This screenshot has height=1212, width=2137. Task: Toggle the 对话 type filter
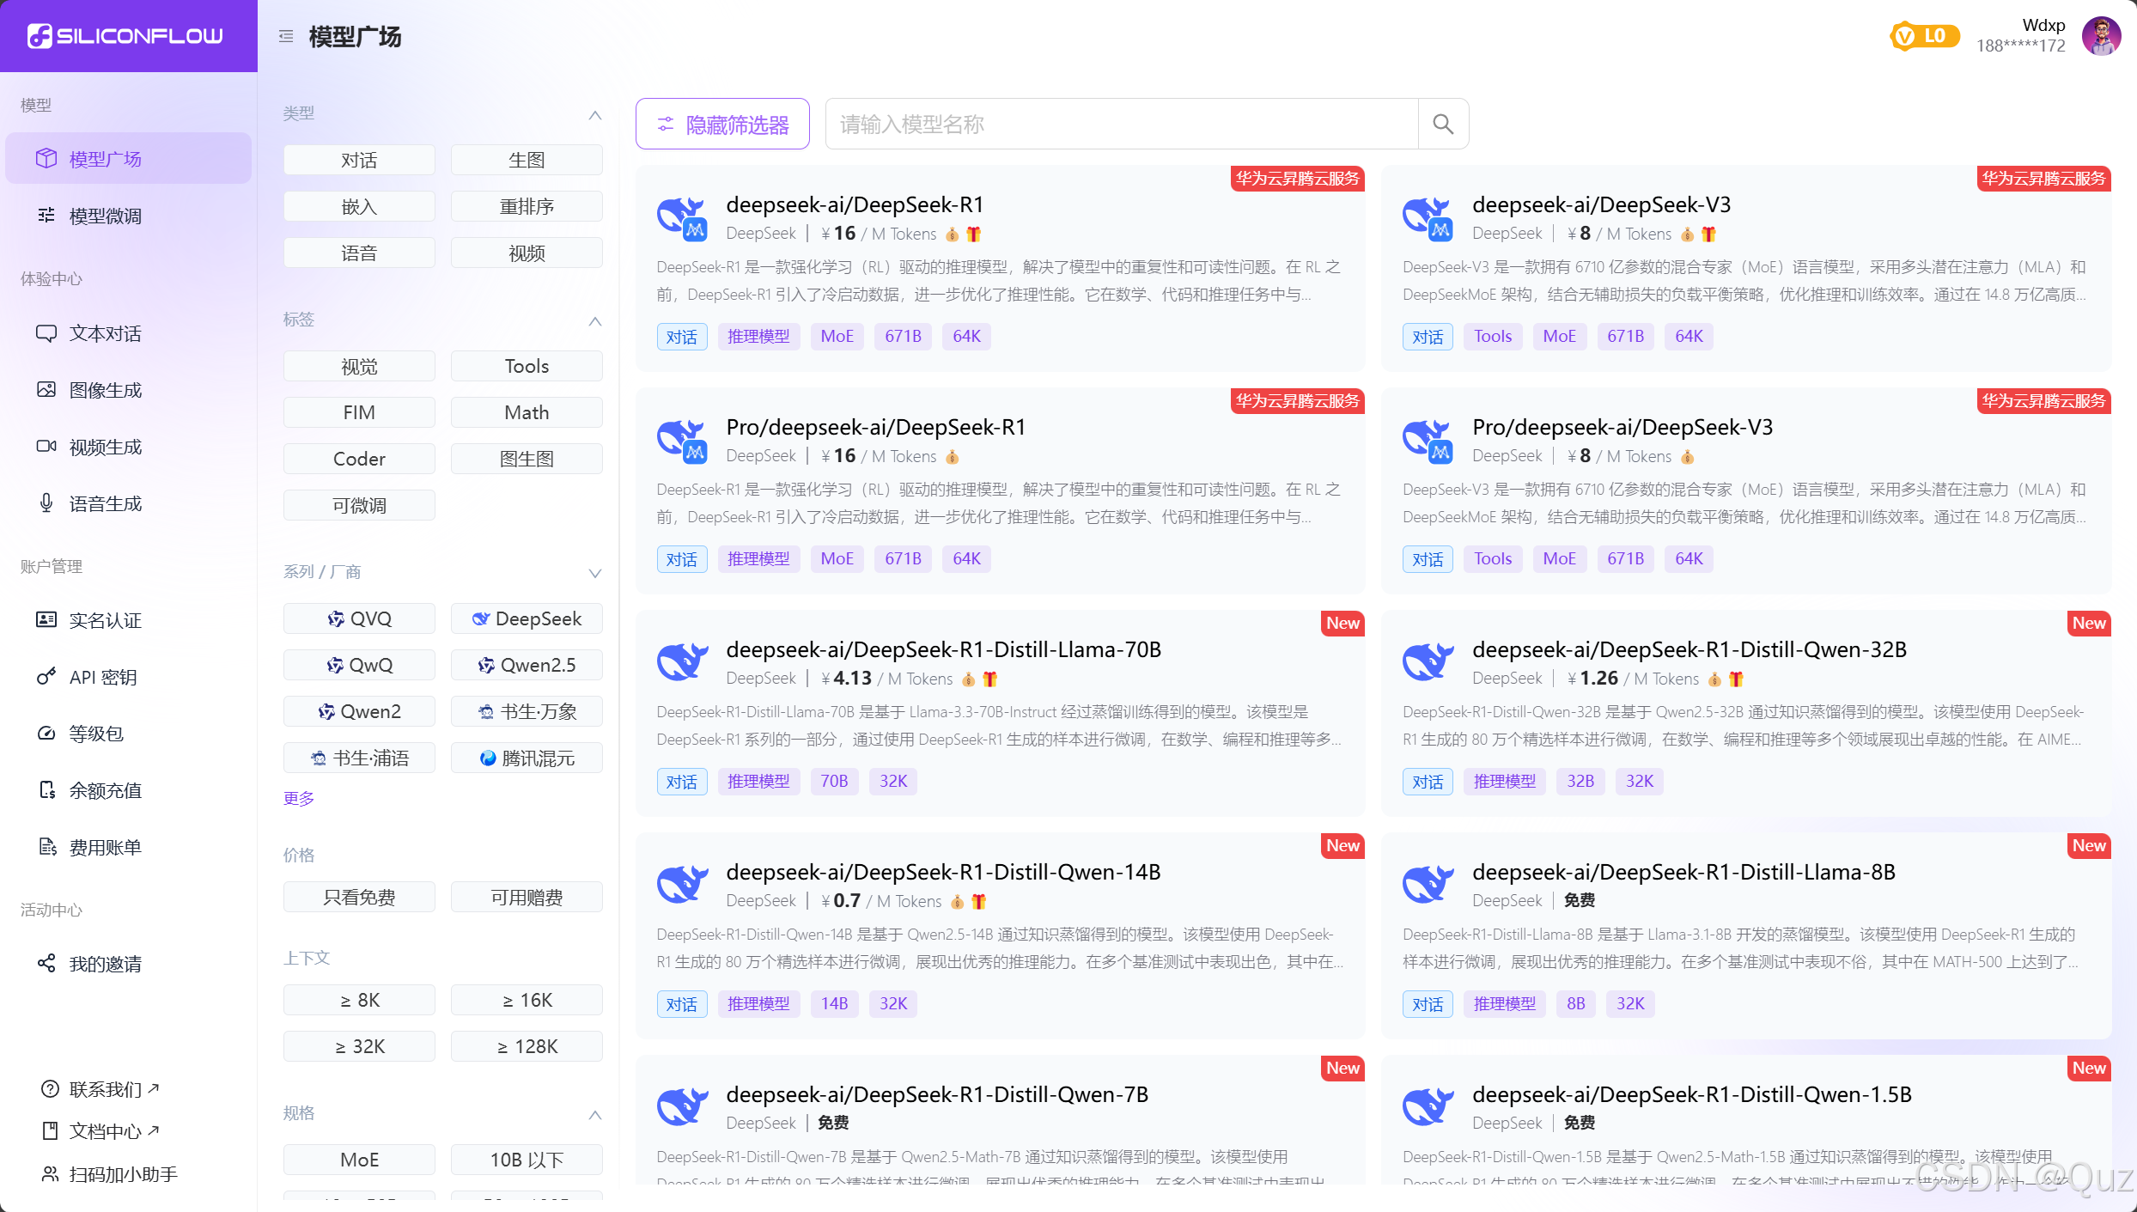[359, 160]
